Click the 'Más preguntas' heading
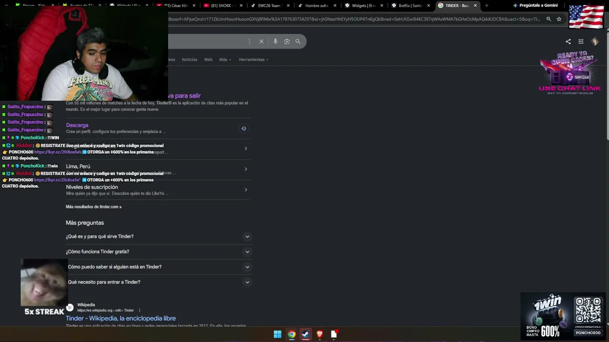The image size is (609, 342). (x=85, y=223)
